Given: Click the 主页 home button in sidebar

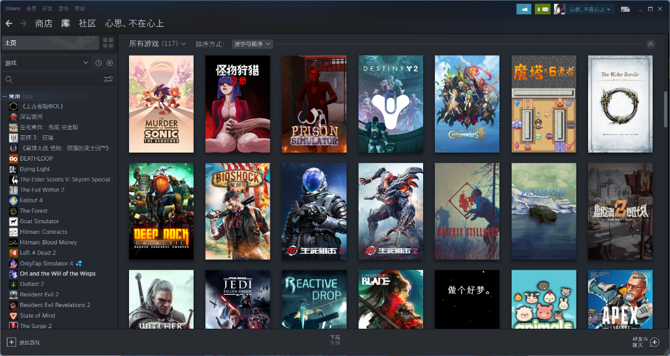Looking at the screenshot, I should point(50,43).
